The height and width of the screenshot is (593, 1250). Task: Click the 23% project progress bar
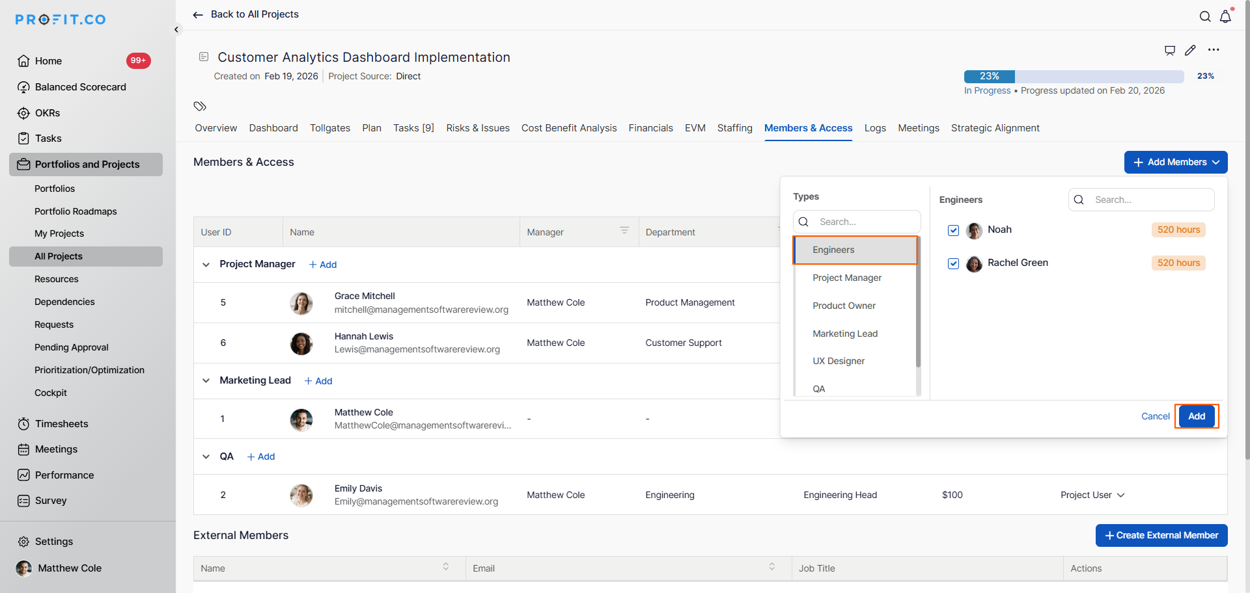1074,76
